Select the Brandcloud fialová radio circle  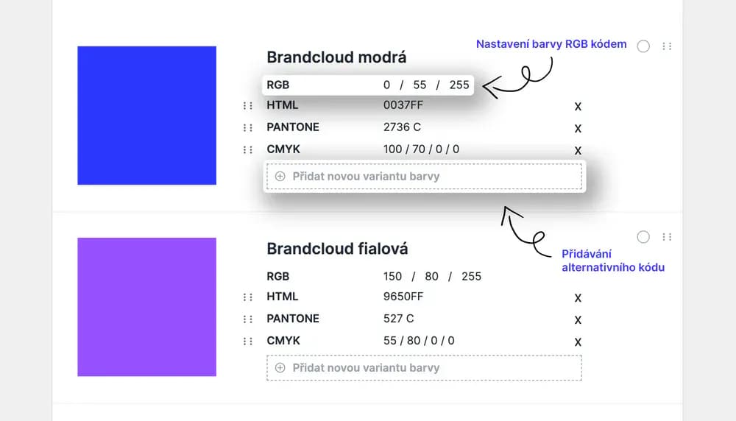643,237
